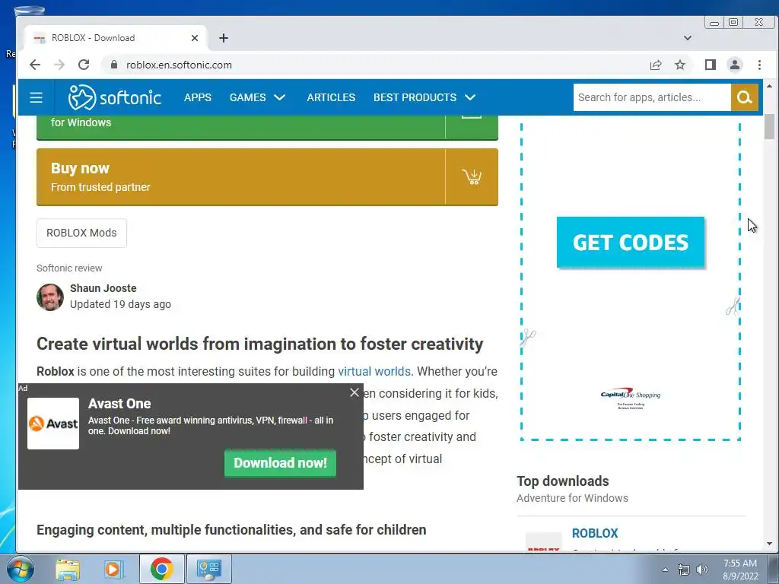This screenshot has width=779, height=584.
Task: Open Chrome's three-dot menu
Action: tap(759, 65)
